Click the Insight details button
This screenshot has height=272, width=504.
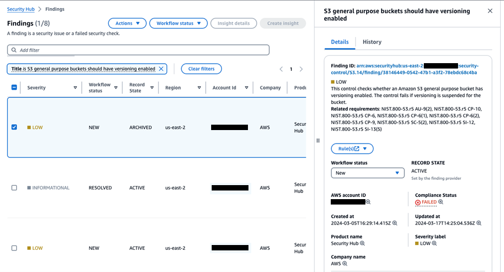pos(234,23)
